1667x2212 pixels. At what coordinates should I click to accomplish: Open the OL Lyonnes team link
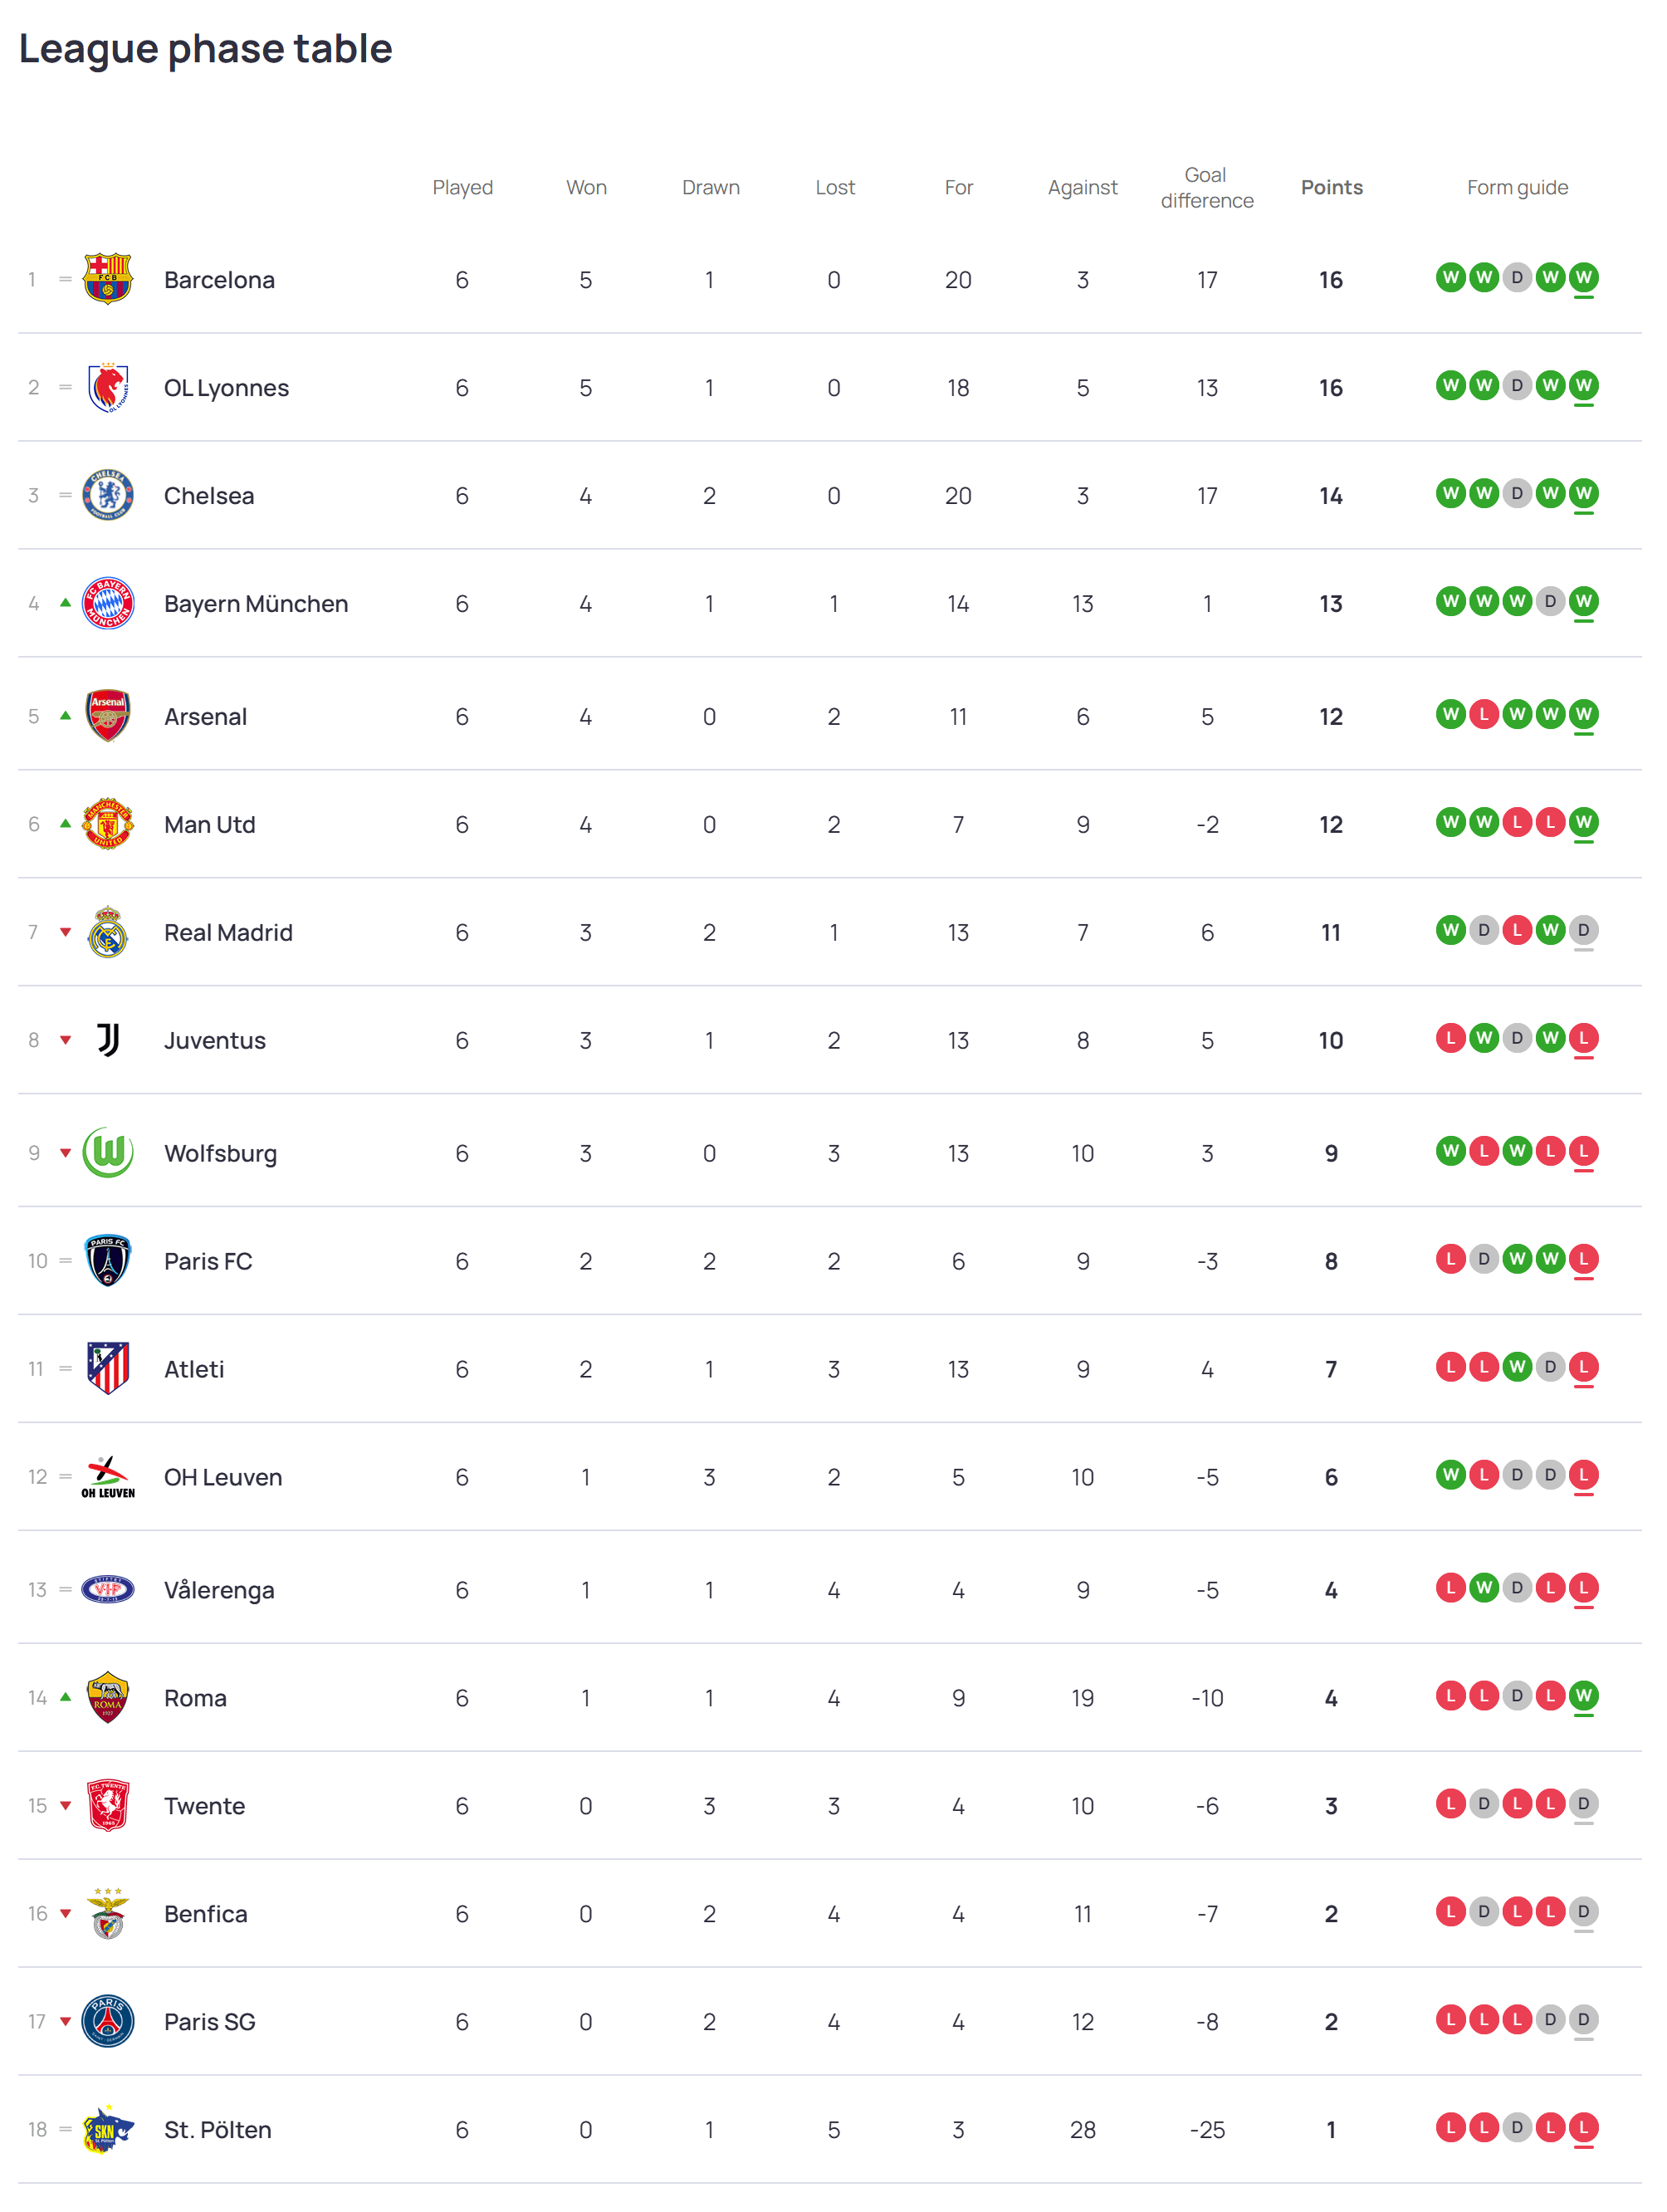(x=226, y=388)
